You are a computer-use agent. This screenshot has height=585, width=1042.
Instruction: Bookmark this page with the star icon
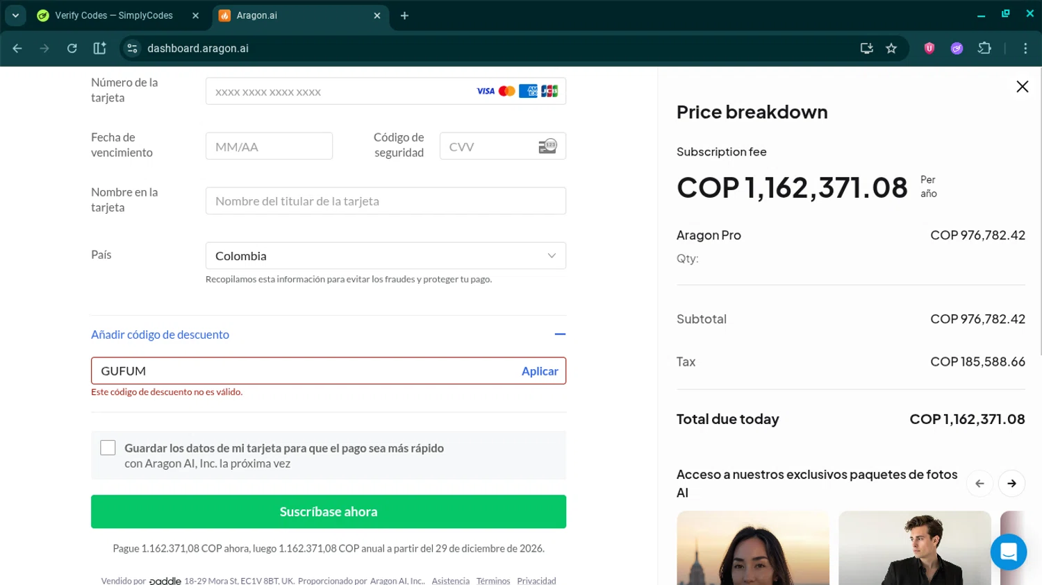(x=891, y=49)
